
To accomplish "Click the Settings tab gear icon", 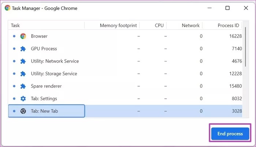I will (23, 98).
